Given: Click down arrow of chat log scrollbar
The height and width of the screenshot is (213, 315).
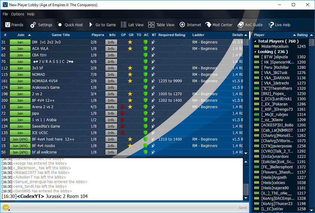Looking at the screenshot, I should pyautogui.click(x=246, y=198).
